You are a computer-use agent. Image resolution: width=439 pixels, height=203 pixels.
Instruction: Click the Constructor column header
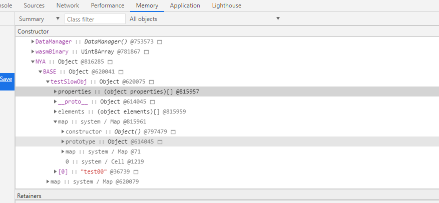click(33, 31)
